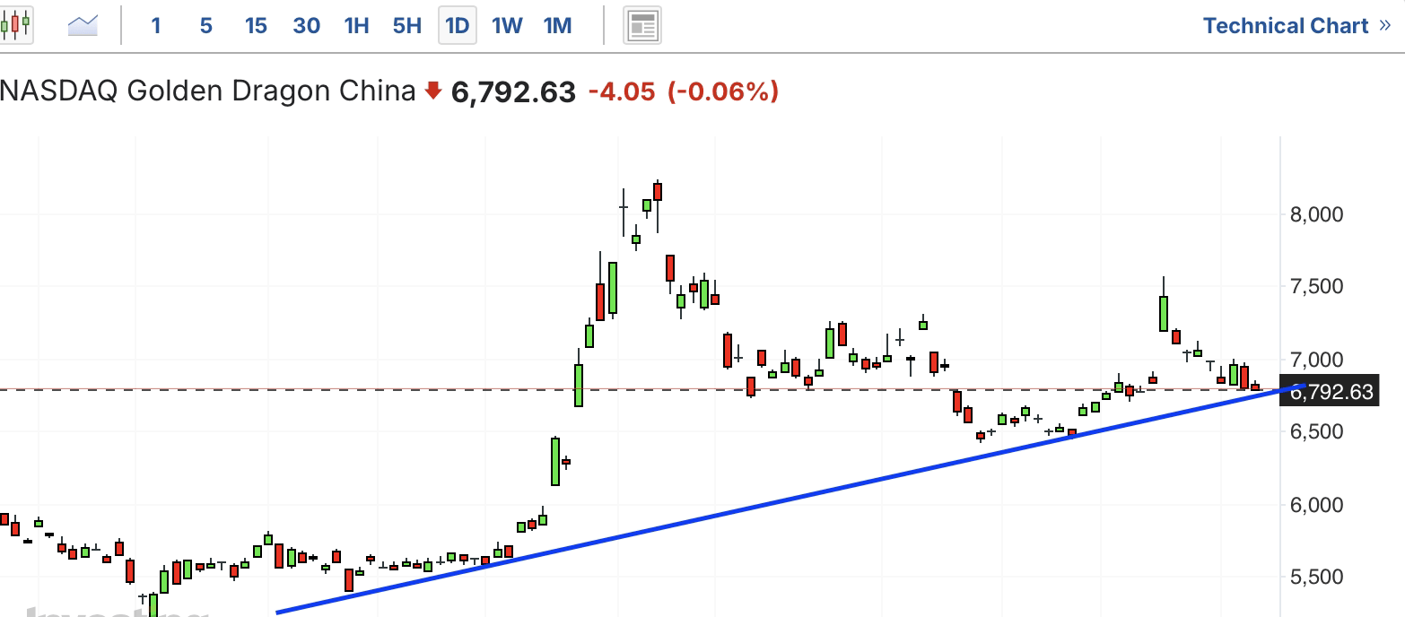Set chart interval to 1H
Screen dimensions: 1405x617
point(356,26)
